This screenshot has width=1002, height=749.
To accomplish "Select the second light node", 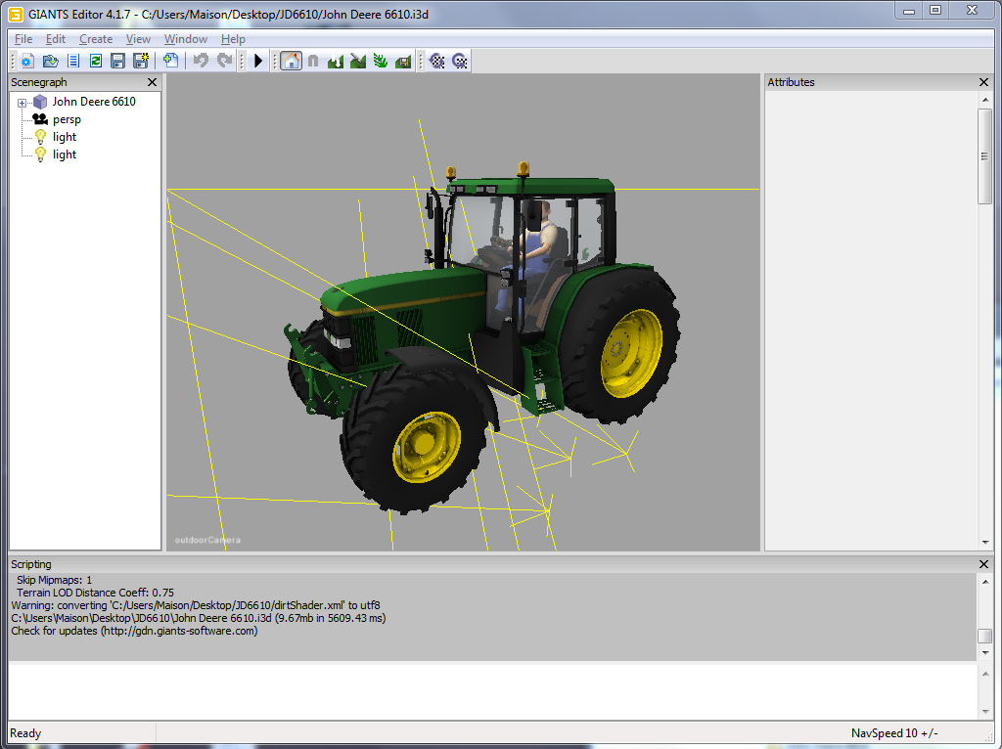I will (65, 154).
